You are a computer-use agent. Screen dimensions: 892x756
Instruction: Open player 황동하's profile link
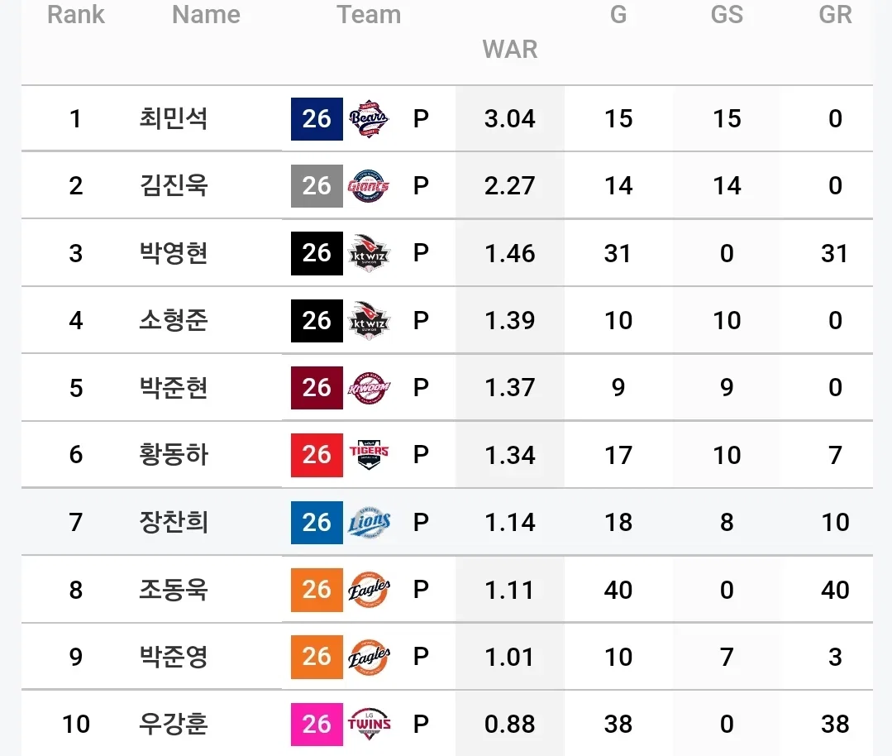pos(174,454)
